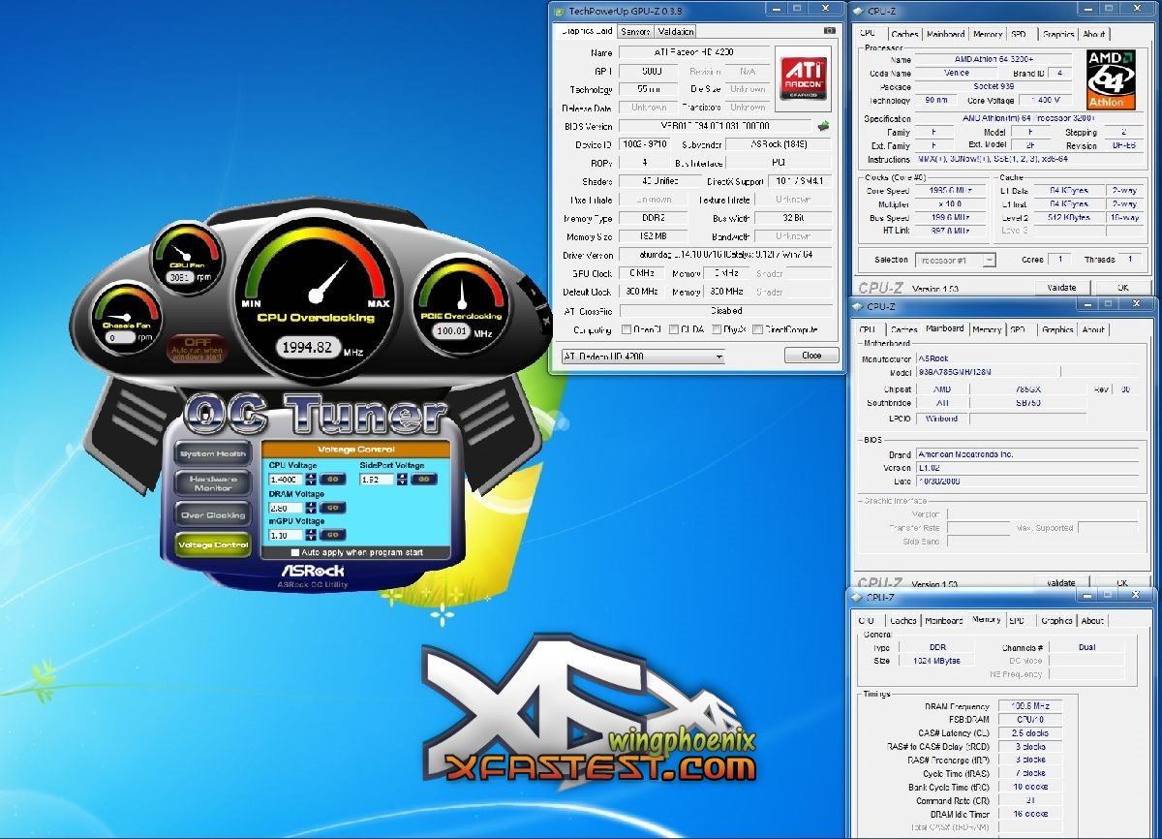Click the Memory Type DDR2 value in GPU-Z
This screenshot has height=839, width=1162.
pyautogui.click(x=654, y=219)
